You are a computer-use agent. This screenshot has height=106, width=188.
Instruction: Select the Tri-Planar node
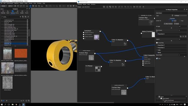click(93, 69)
